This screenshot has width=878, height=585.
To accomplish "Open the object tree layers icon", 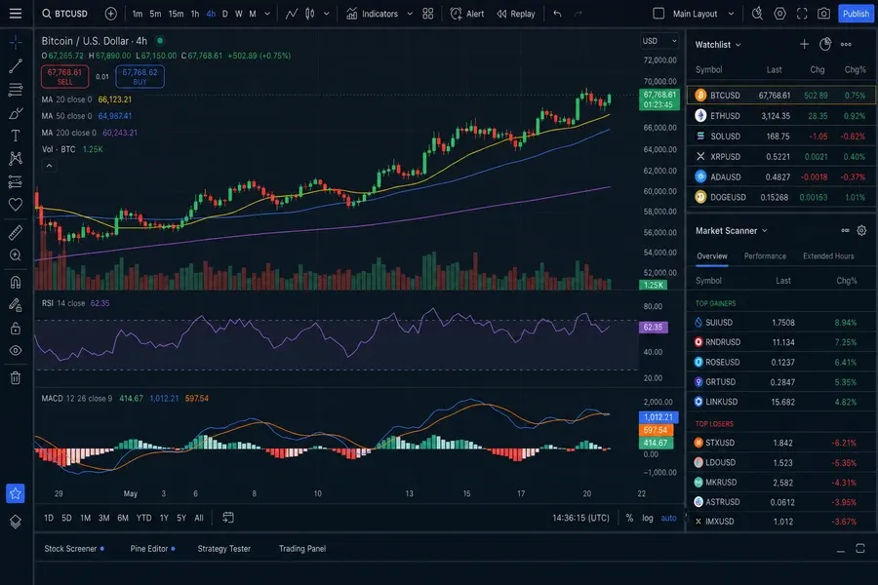I will pyautogui.click(x=16, y=522).
